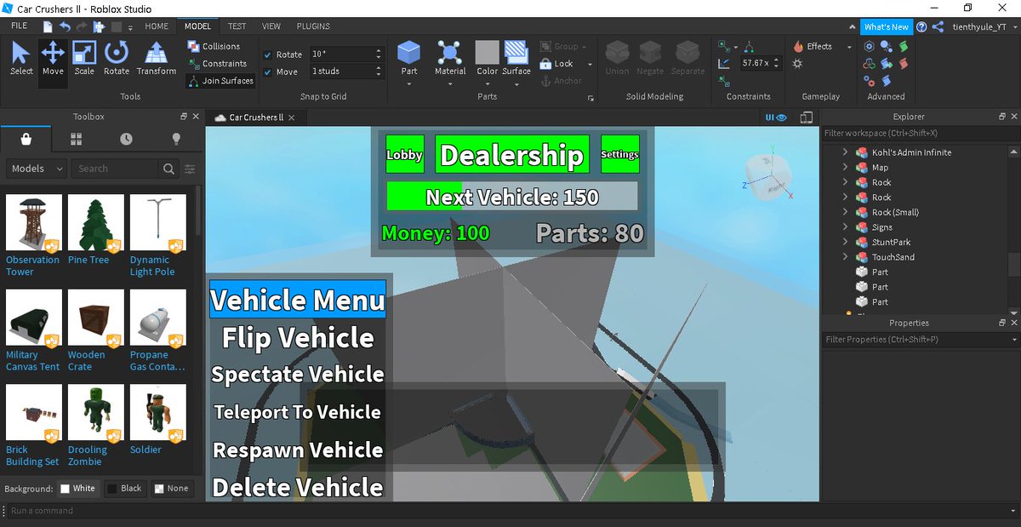Click the Color swatch in Parts
The width and height of the screenshot is (1021, 527).
(x=488, y=53)
